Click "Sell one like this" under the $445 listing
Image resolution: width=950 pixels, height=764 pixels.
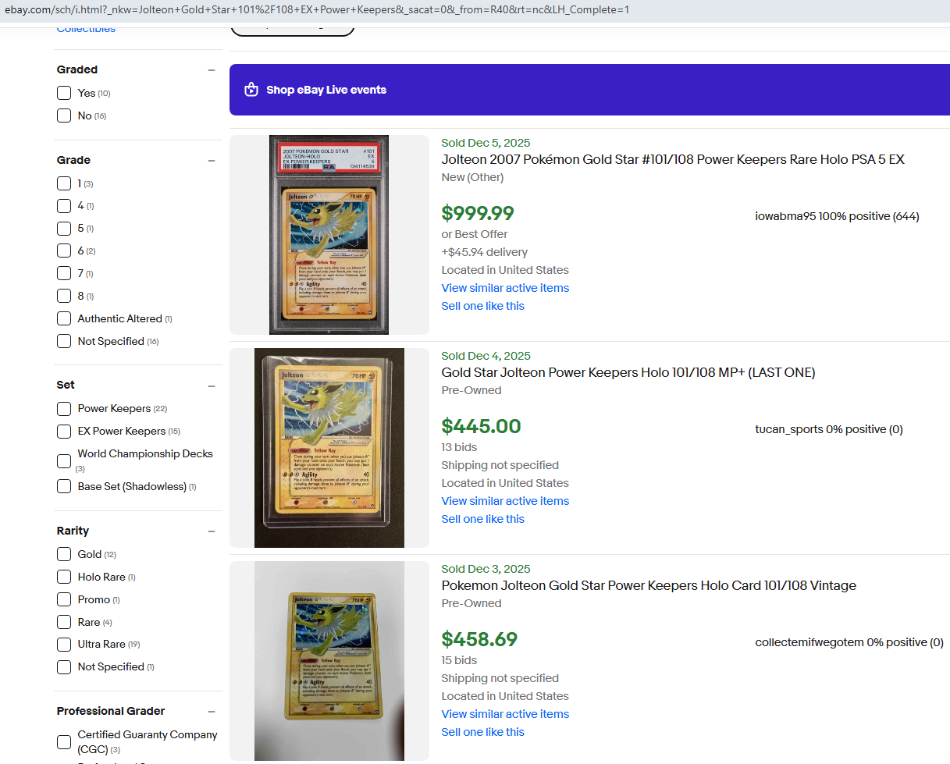coord(482,518)
